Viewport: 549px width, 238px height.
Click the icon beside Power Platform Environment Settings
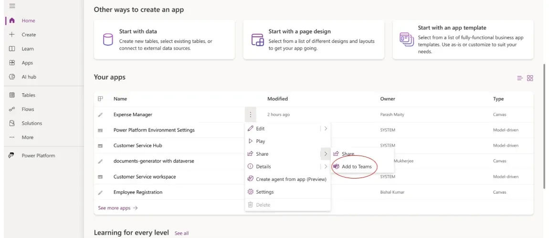[x=100, y=130]
